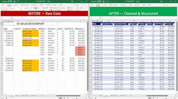Open Conditional Formatting dropdown
178x99 pixels.
(58, 8)
